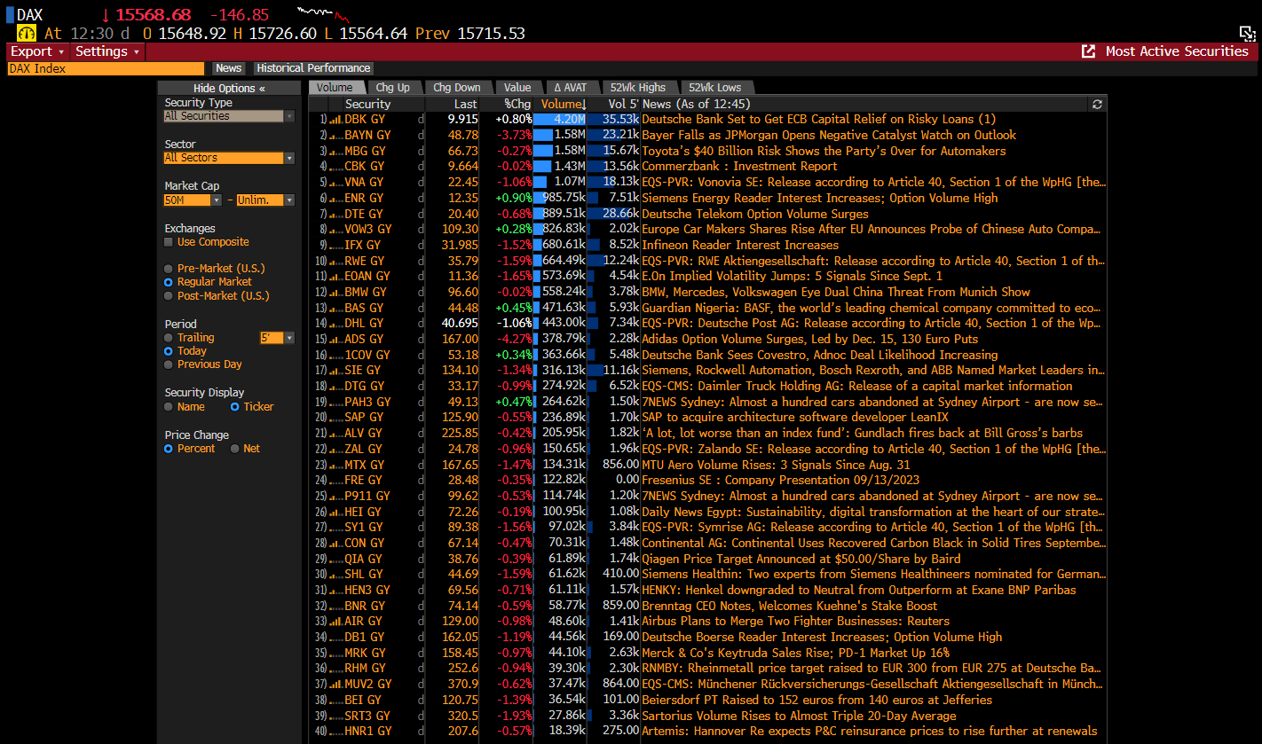Click the bar chart icon beside MBG GY
The height and width of the screenshot is (744, 1262).
pos(335,151)
